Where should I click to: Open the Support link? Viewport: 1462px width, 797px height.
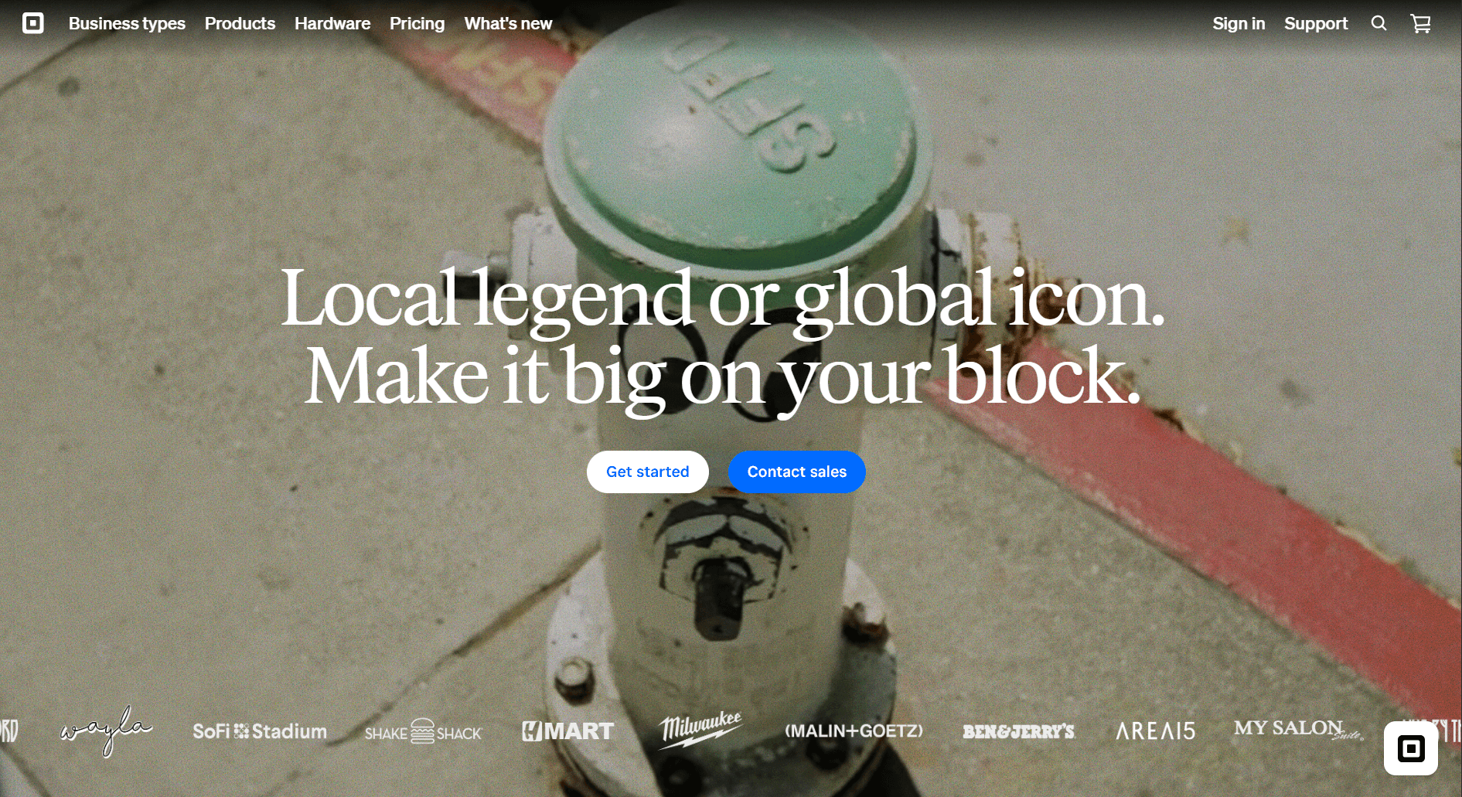pyautogui.click(x=1316, y=24)
